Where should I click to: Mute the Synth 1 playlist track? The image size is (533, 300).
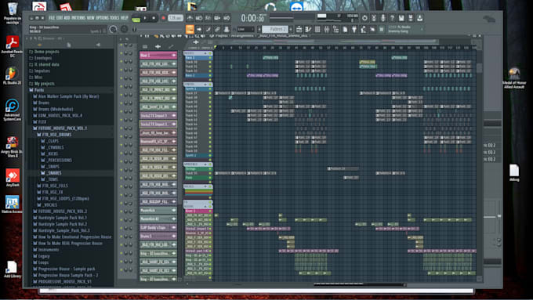coord(210,89)
